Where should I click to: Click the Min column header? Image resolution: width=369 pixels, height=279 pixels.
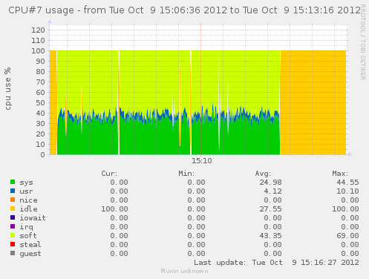click(186, 174)
